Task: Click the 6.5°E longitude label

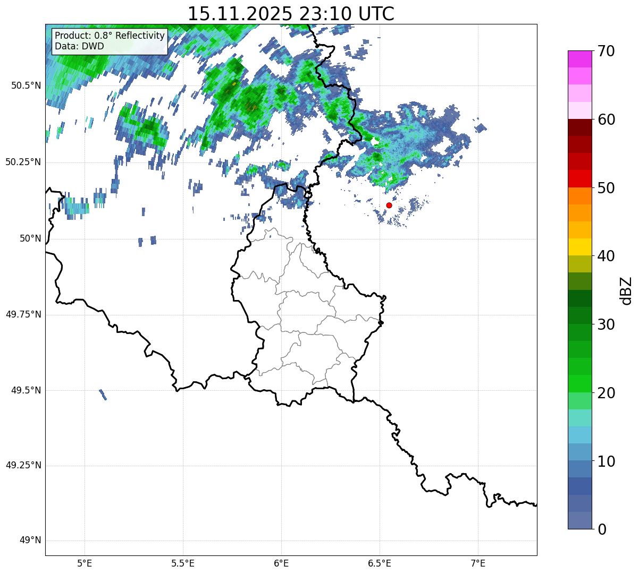Action: coord(380,564)
